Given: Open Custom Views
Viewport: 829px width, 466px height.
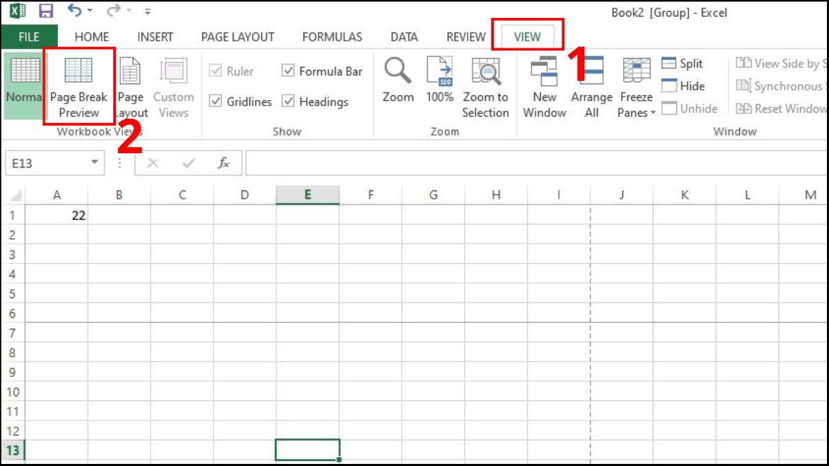Looking at the screenshot, I should [173, 86].
